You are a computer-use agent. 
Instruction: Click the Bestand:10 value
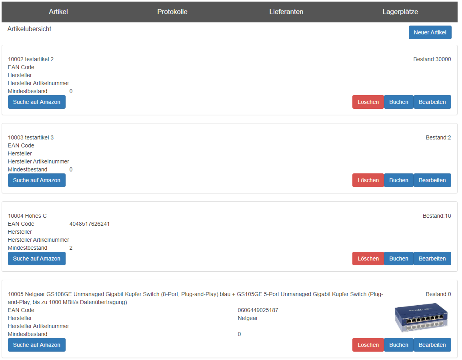(x=437, y=216)
